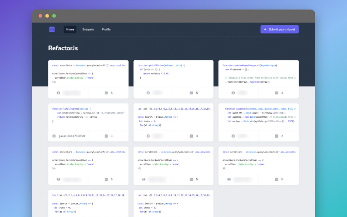347x217 pixels.
Task: Click the count icon on isPalindrome card
Action: point(106,136)
